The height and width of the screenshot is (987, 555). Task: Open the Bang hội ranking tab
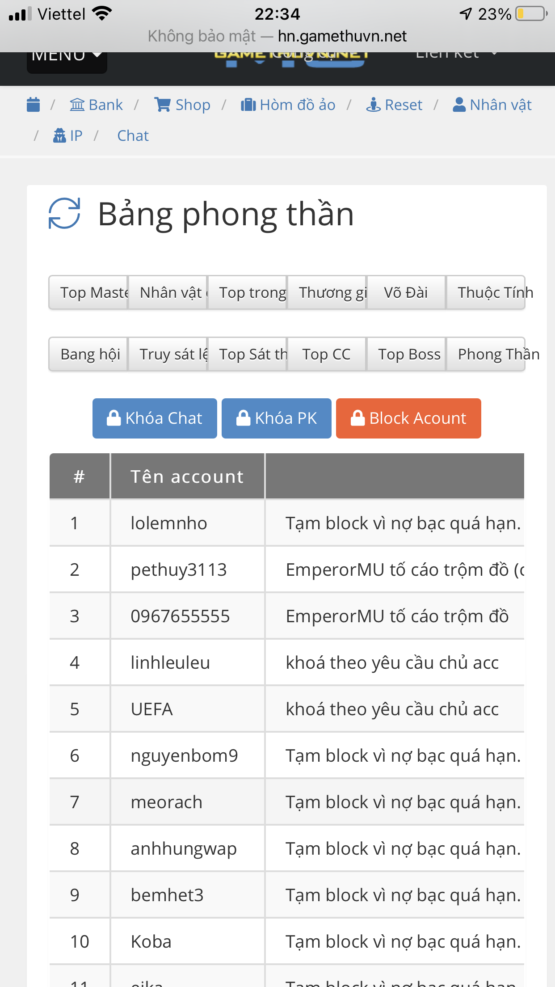click(88, 354)
